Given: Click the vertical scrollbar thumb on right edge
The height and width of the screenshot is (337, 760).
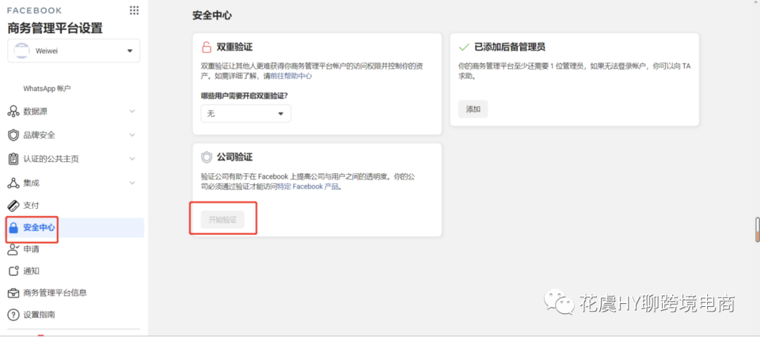Looking at the screenshot, I should click(x=758, y=229).
